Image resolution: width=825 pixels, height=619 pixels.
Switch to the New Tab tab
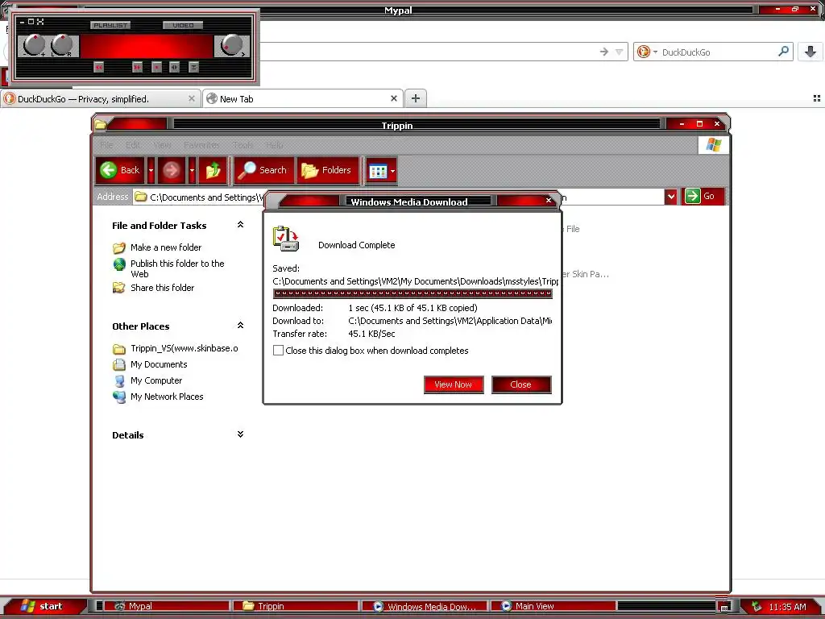click(x=303, y=99)
